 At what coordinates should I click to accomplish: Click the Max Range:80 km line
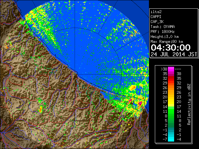coord(167,42)
